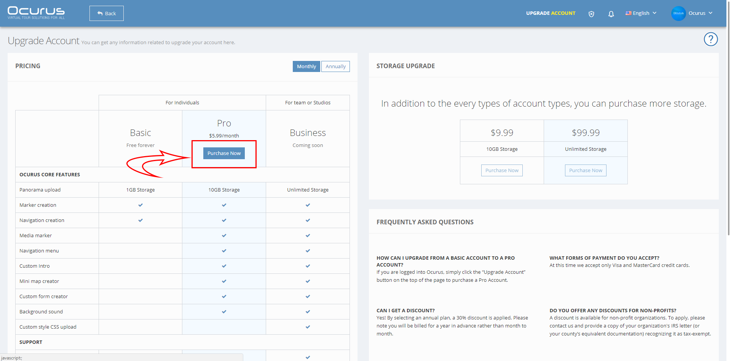Purchase unlimited storage for $99.99

(586, 170)
